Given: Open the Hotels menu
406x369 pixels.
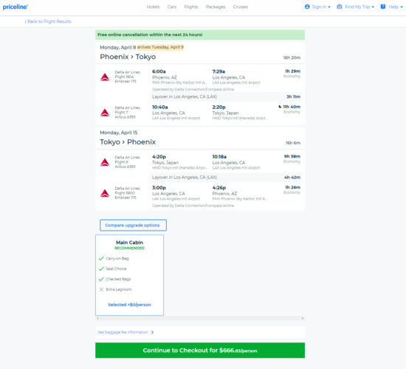Looking at the screenshot, I should click(153, 7).
